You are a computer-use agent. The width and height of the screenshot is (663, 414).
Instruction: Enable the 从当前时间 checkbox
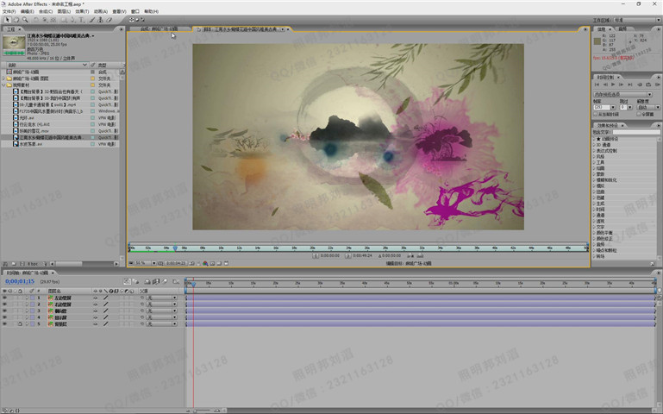[596, 114]
